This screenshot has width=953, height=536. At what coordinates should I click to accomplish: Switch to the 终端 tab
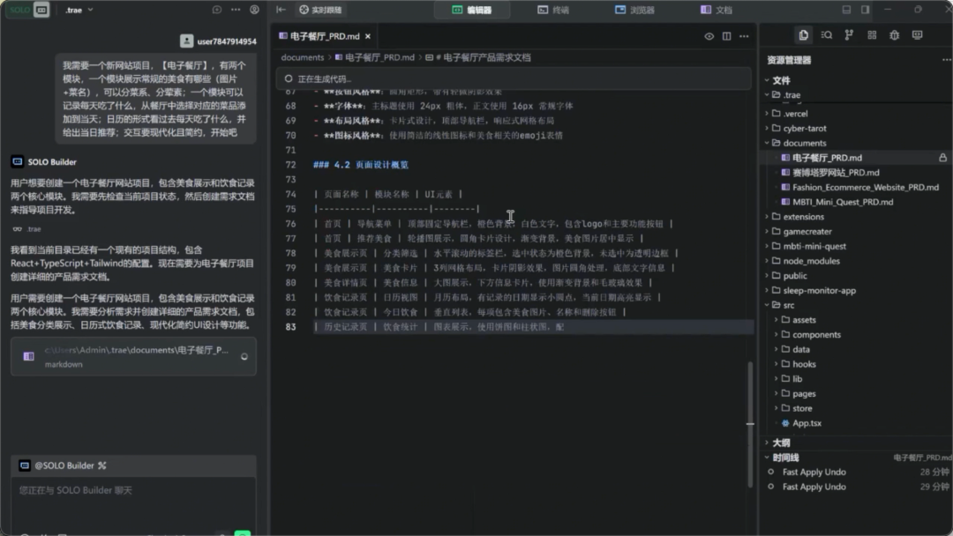click(x=553, y=10)
